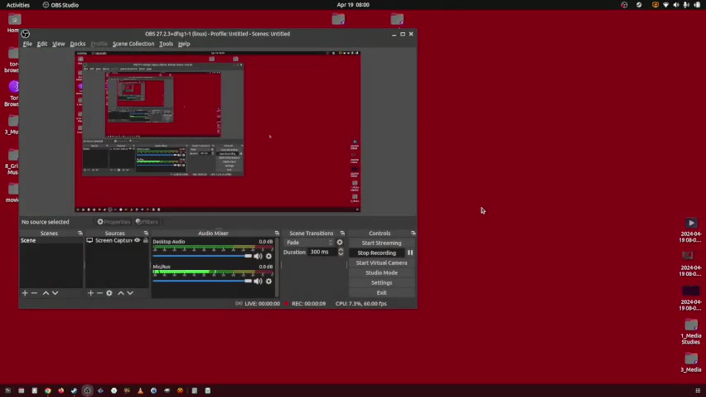This screenshot has height=397, width=706.
Task: Open Firefox from the dock
Action: (61, 390)
